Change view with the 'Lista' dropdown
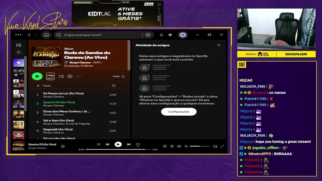The height and width of the screenshot is (181, 322). [119, 76]
